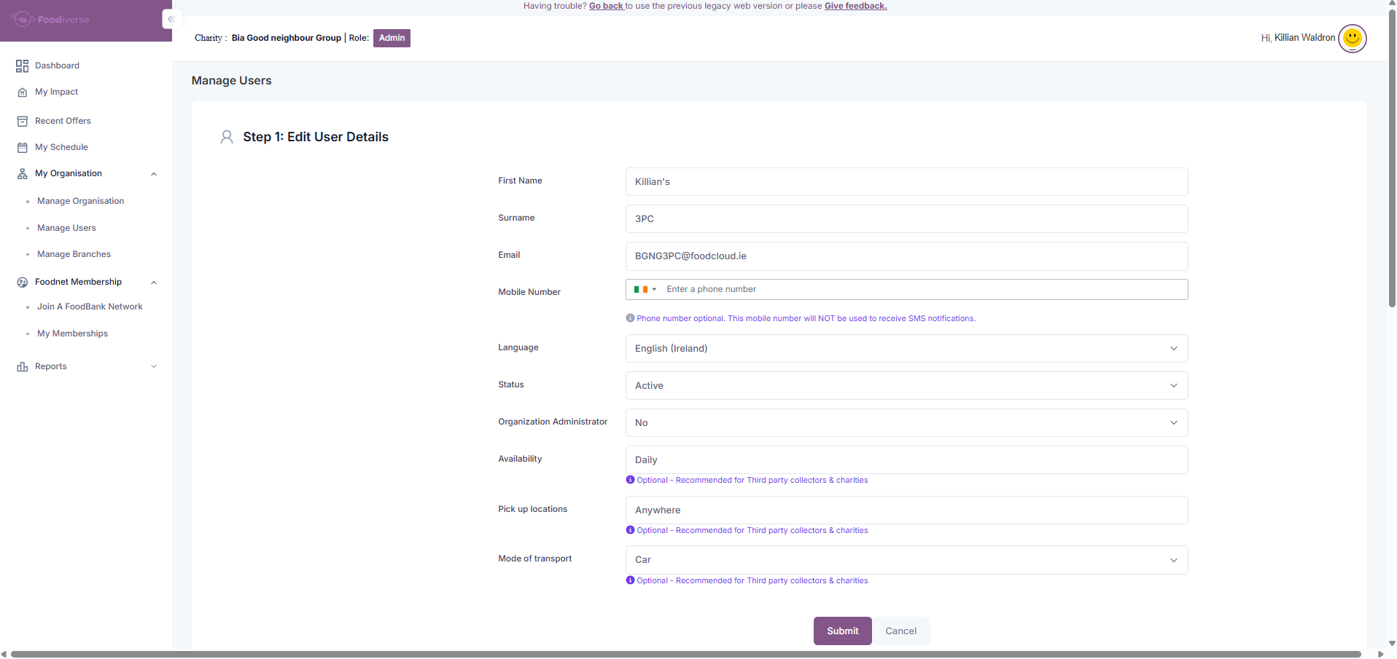Screen dimensions: 1397x659
Task: Open the Organization Administrator dropdown
Action: tap(906, 423)
